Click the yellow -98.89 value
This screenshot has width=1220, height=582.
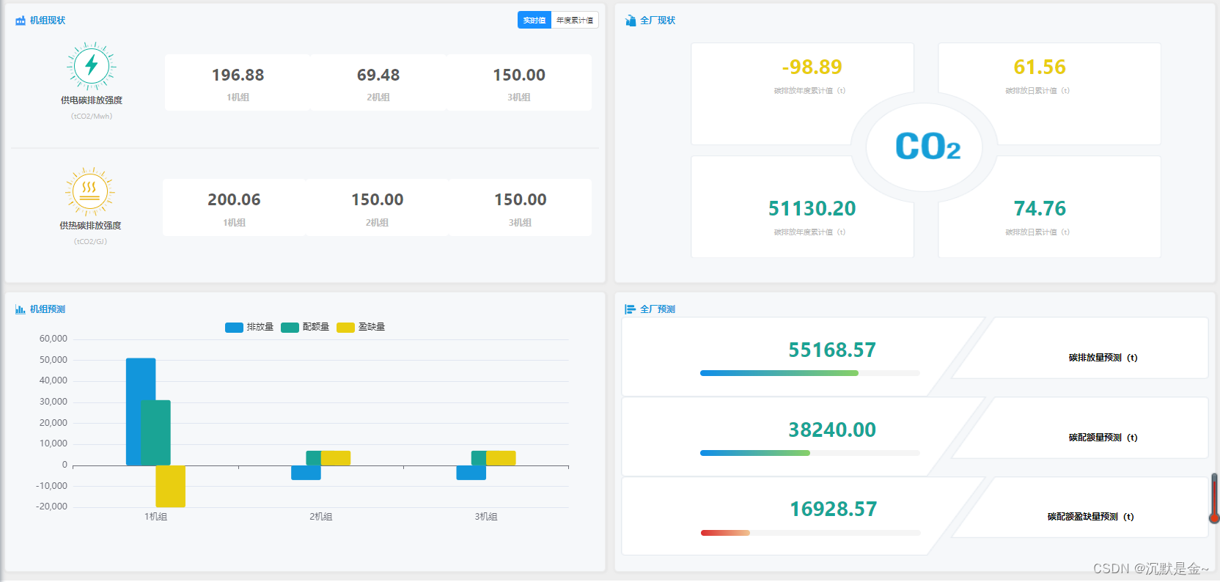click(x=812, y=67)
